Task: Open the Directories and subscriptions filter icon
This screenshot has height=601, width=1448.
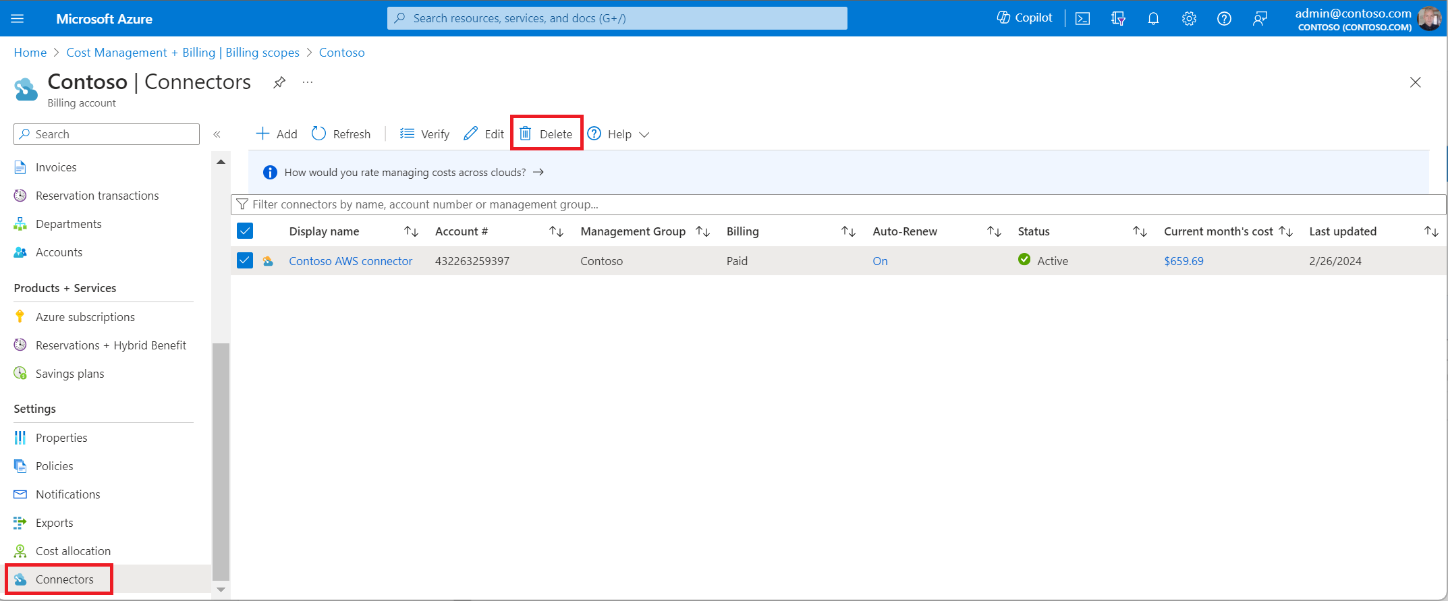Action: [1118, 18]
